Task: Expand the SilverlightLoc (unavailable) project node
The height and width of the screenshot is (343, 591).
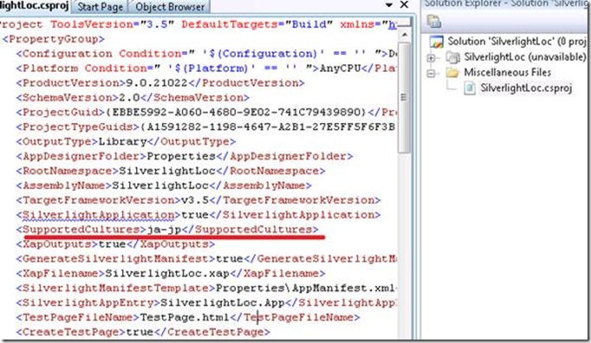Action: tap(432, 58)
